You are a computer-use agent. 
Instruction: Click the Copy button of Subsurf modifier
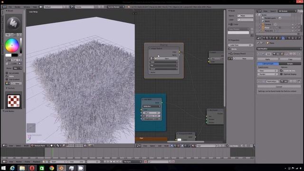click(x=290, y=59)
